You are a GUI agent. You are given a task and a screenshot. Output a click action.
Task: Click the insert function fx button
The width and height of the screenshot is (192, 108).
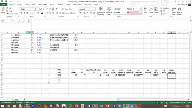(x=28, y=21)
